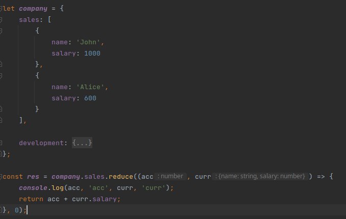Click the initial value 0 in reduce
Image resolution: width=346 pixels, height=219 pixels.
[17, 210]
